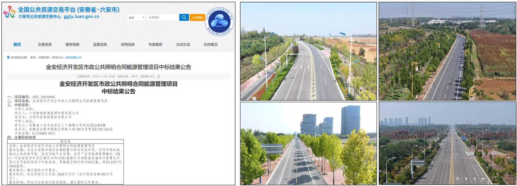Screen dimensions: 517x186
Task: Open the 监管信息 menu item
Action: click(x=100, y=45)
